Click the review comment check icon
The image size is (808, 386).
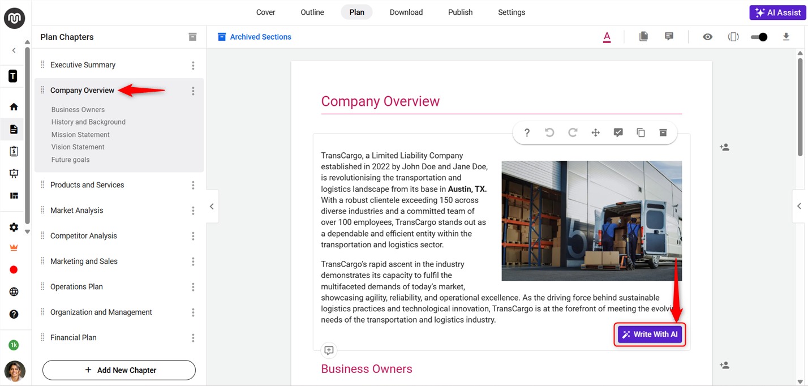(618, 132)
